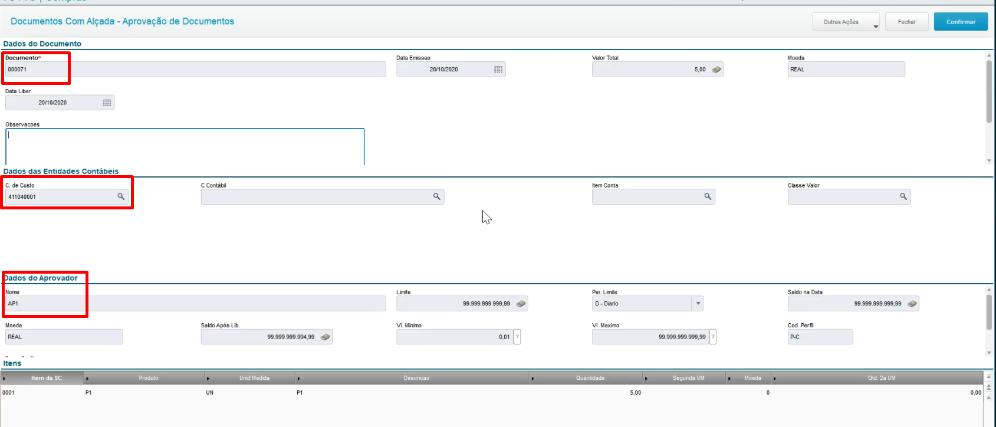Viewport: 996px width, 427px height.
Task: Click Vl. Maximo value field
Action: 650,337
